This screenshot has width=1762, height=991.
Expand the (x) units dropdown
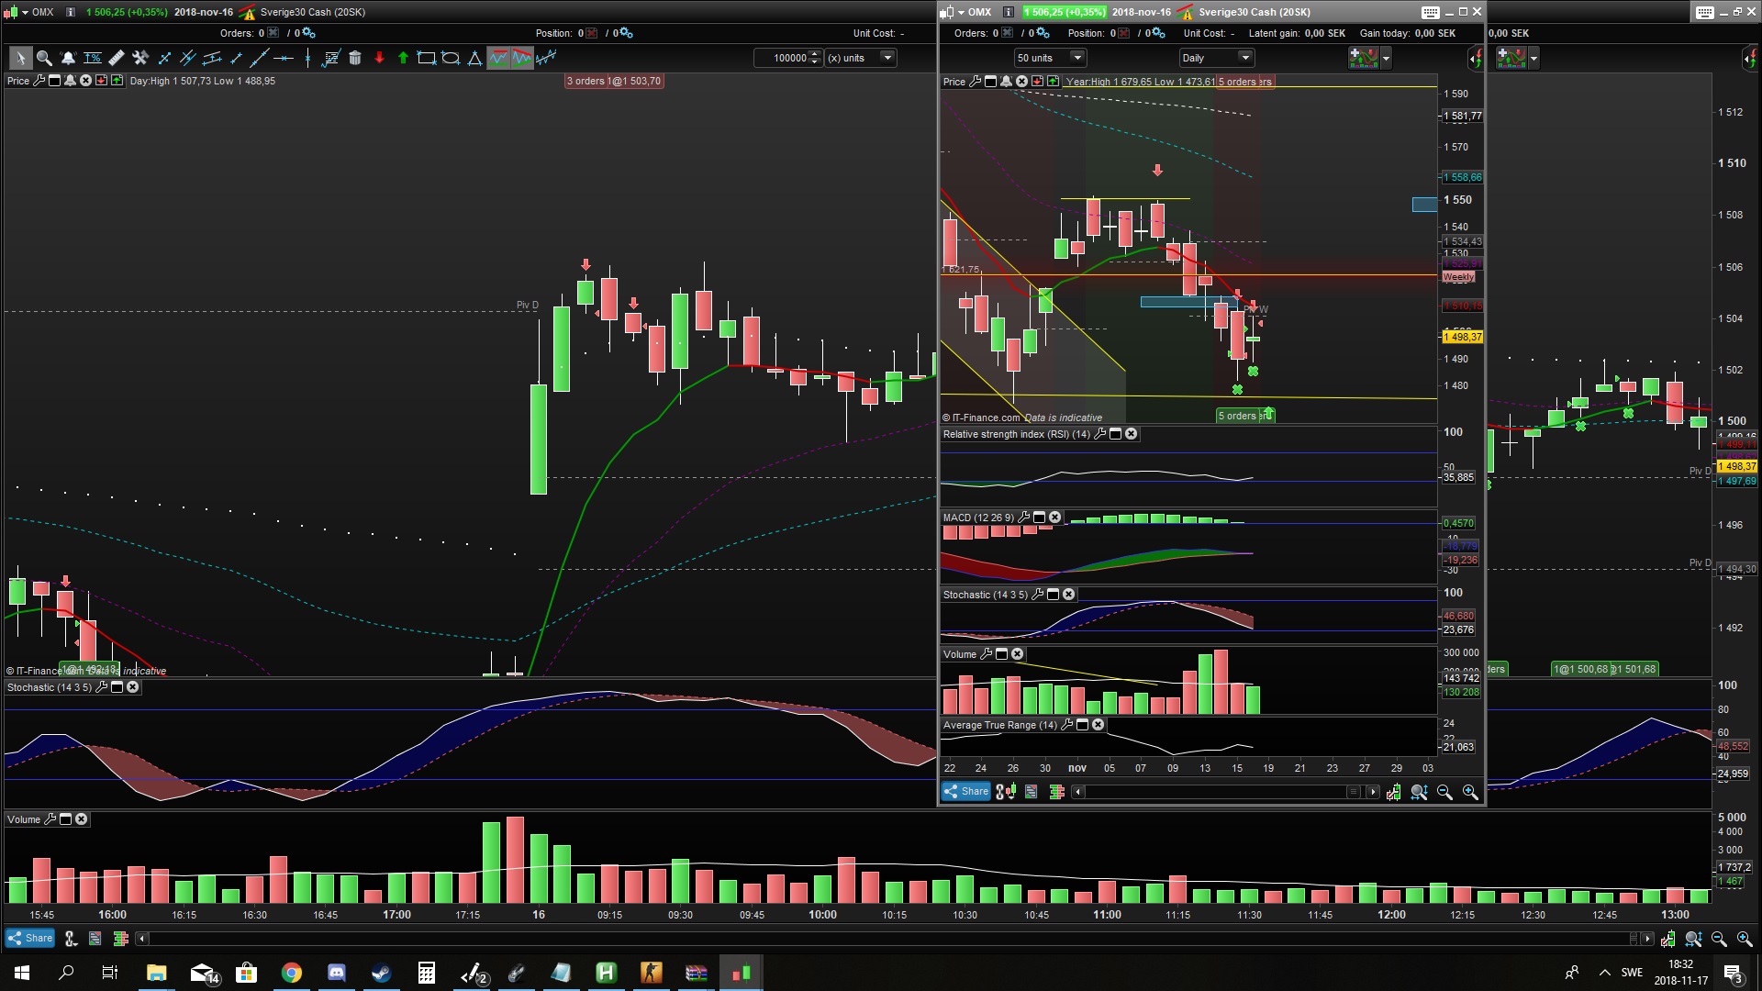click(887, 58)
